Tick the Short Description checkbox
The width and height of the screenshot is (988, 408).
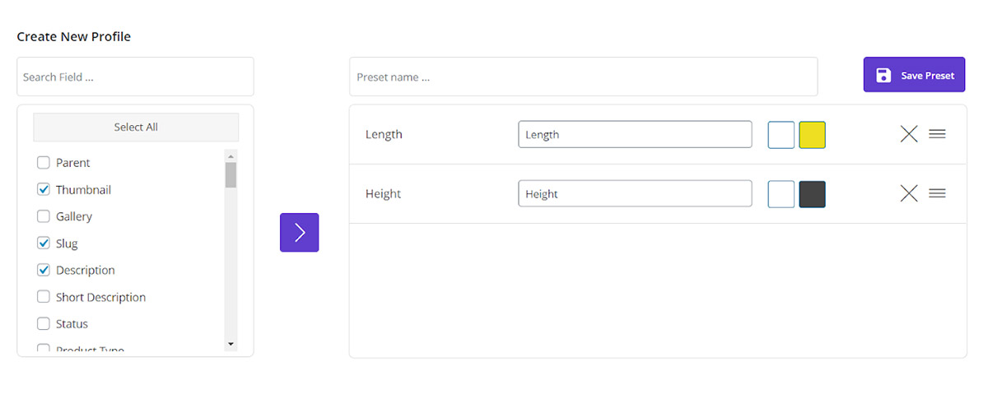click(x=44, y=297)
